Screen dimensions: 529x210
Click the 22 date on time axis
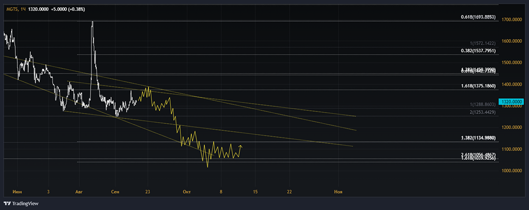289,192
